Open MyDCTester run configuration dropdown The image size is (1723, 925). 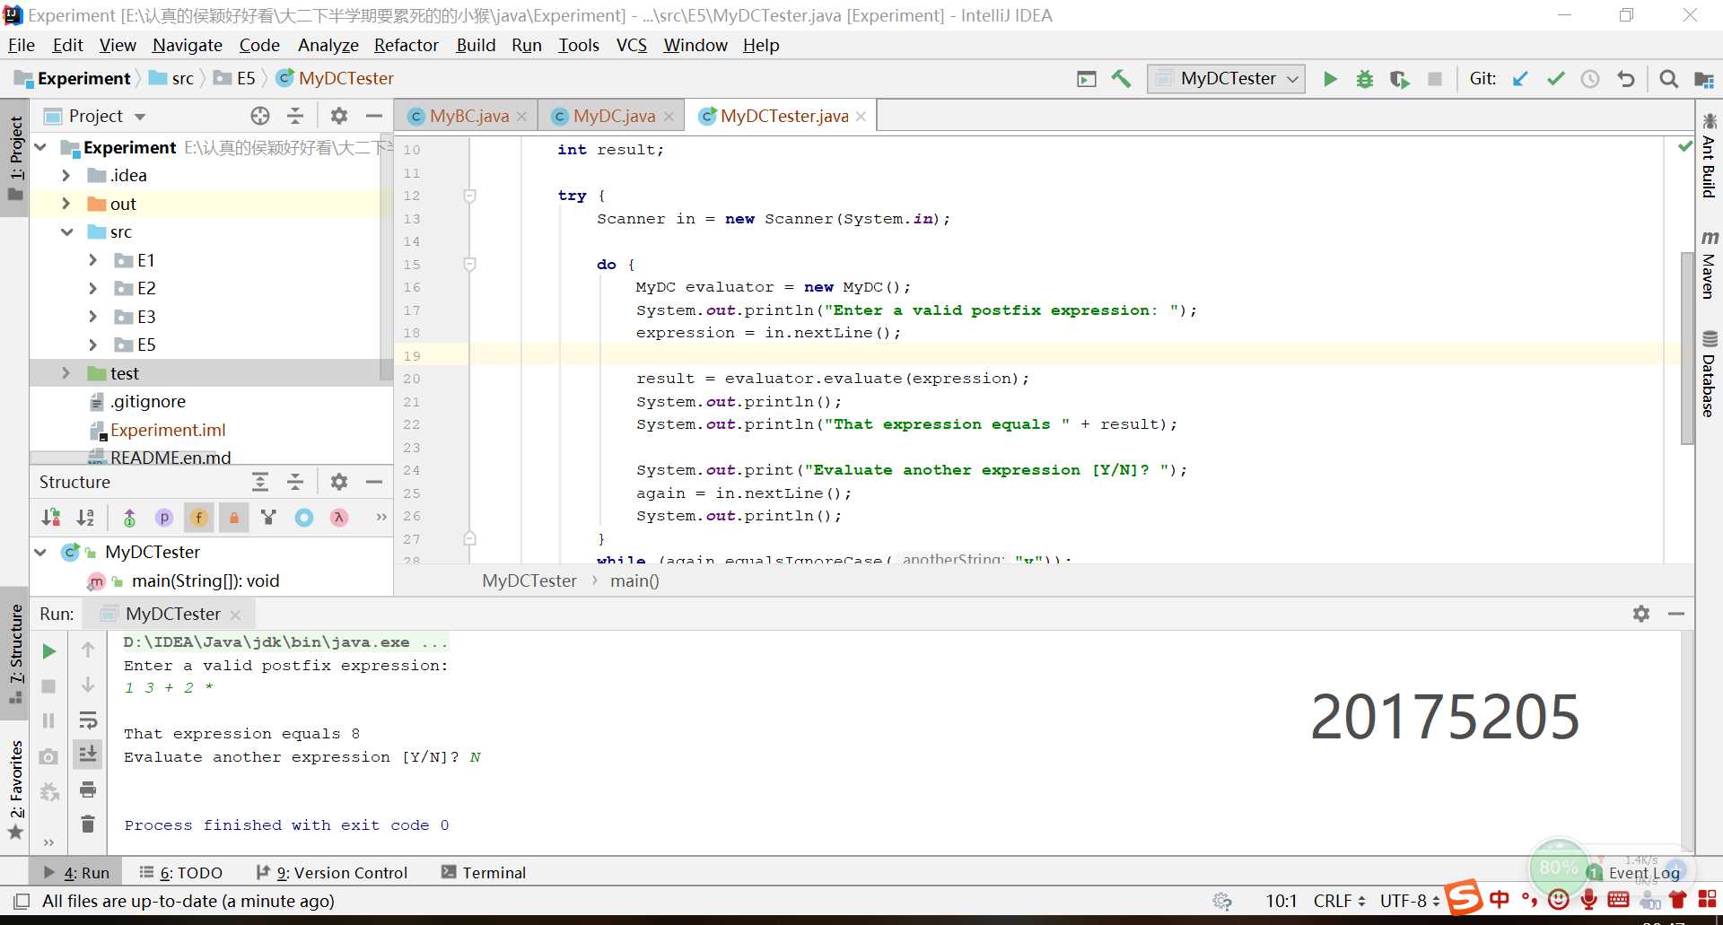point(1226,79)
